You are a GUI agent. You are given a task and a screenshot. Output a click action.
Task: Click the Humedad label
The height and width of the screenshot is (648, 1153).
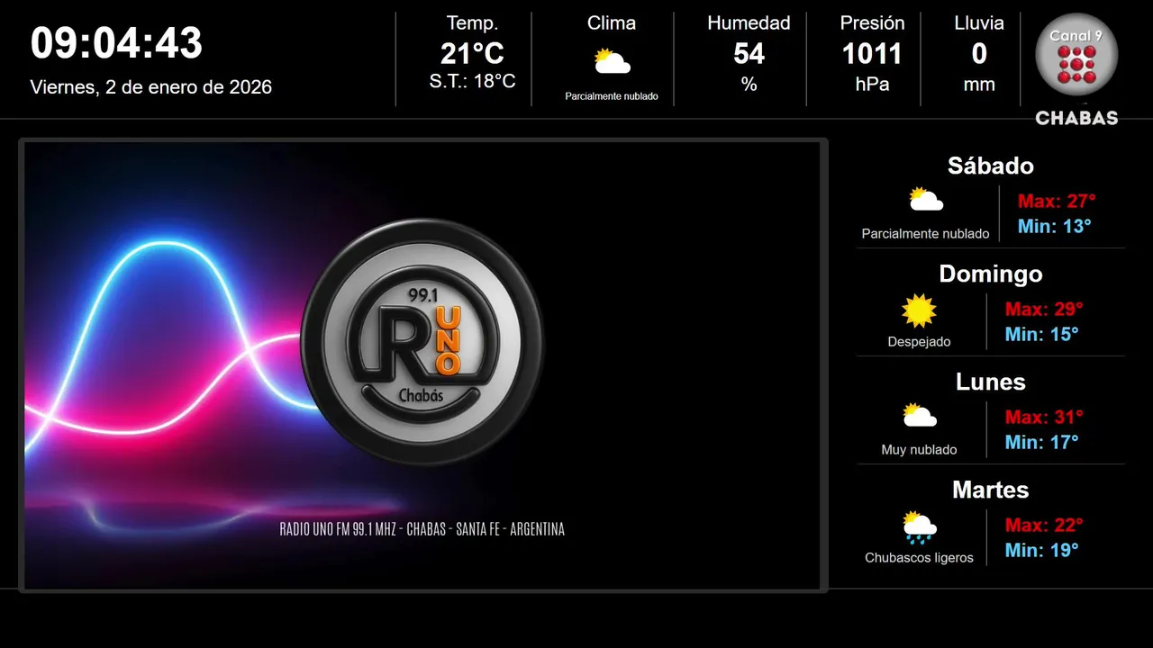point(749,23)
